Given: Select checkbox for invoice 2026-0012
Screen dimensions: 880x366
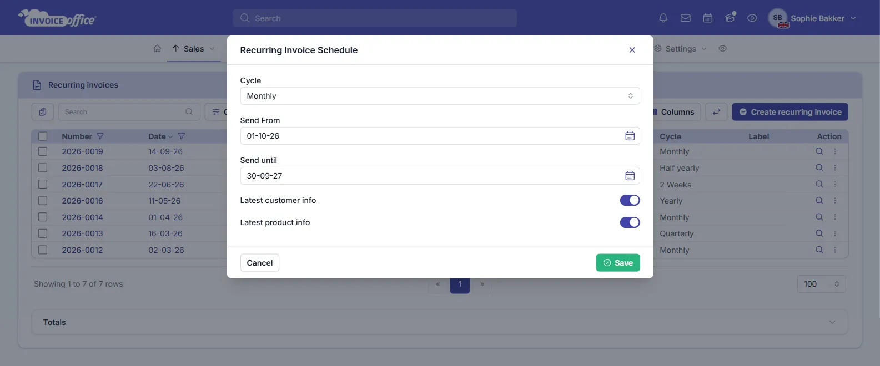Looking at the screenshot, I should click(x=43, y=250).
